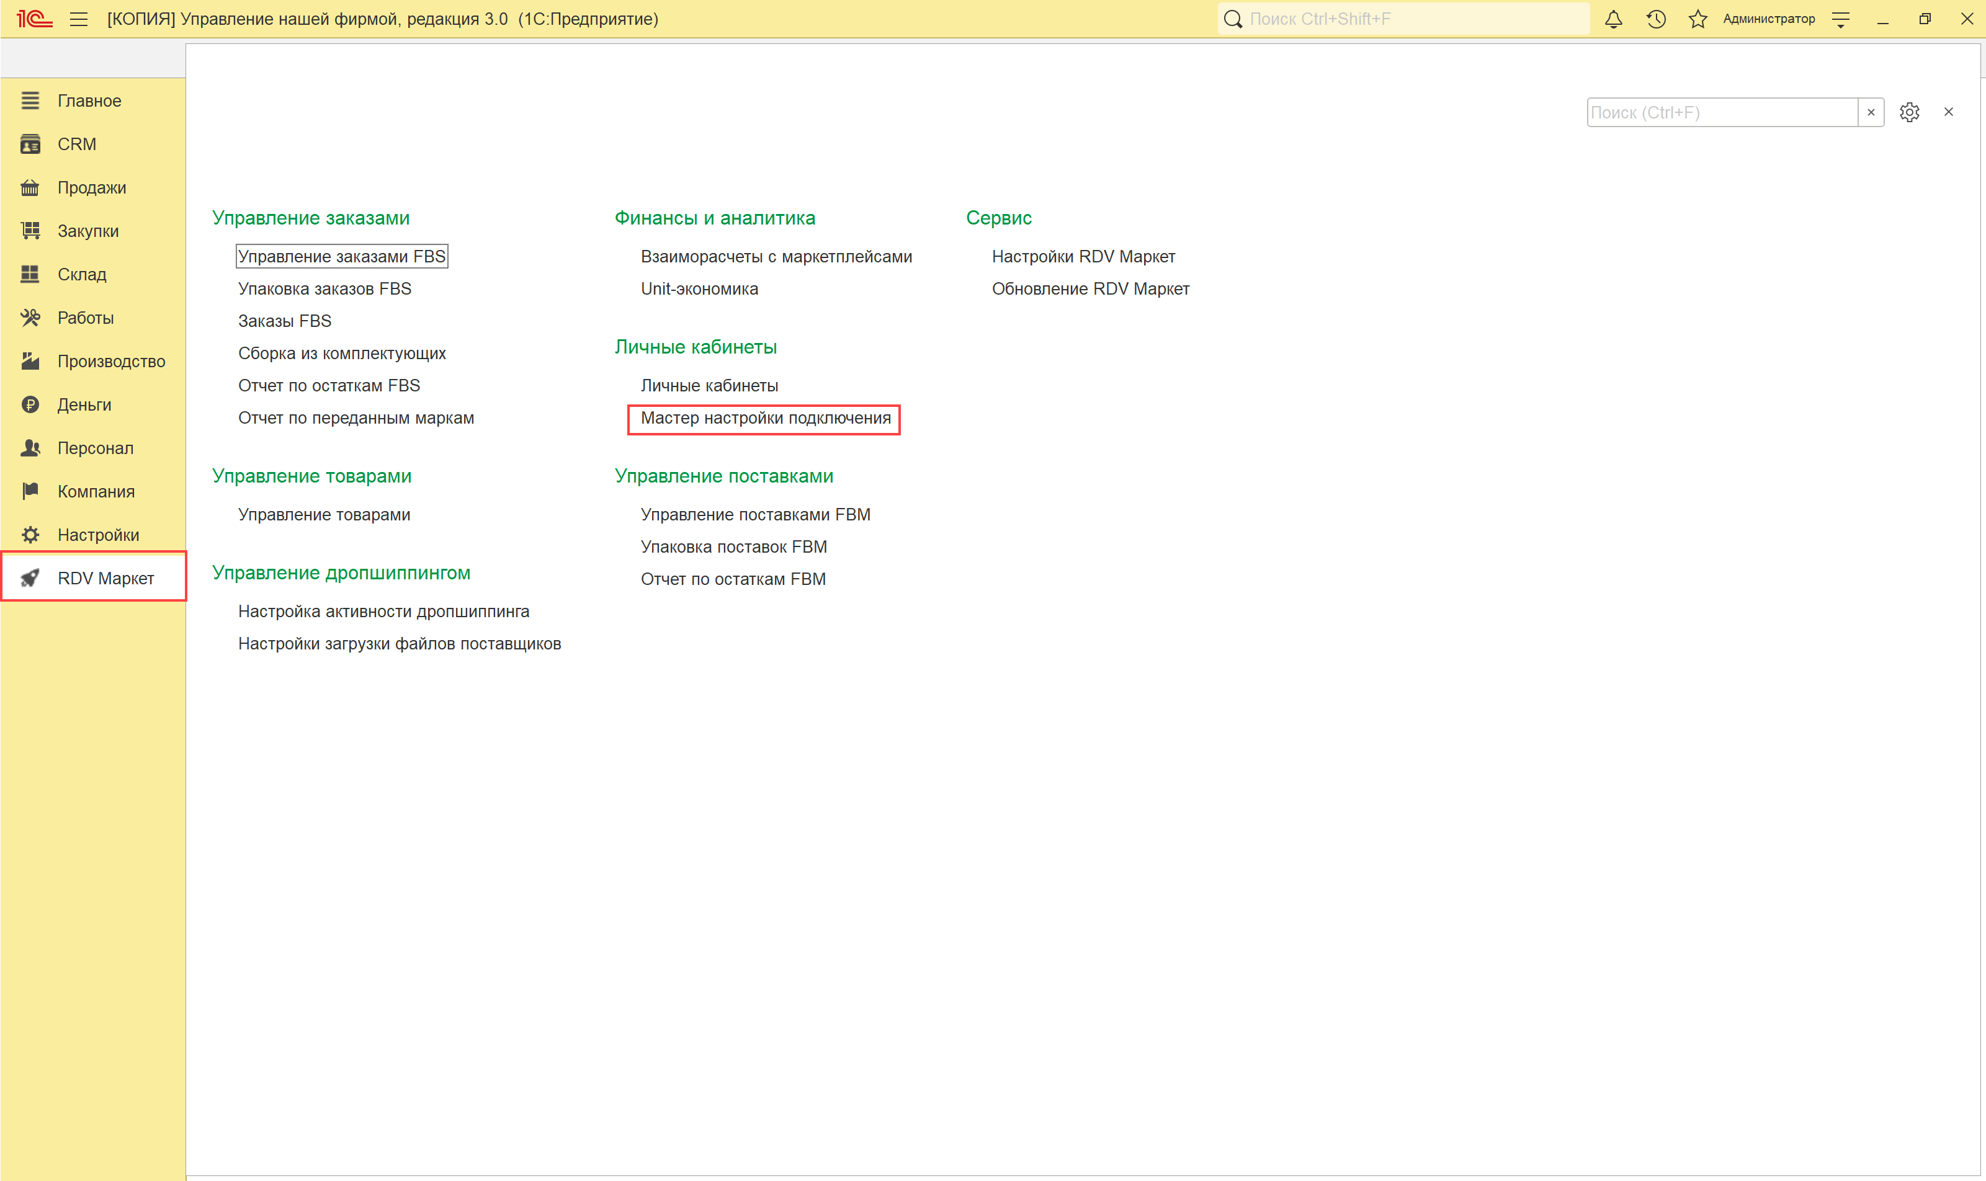Click the 1C logo icon
Viewport: 1986px width, 1181px height.
tap(34, 19)
